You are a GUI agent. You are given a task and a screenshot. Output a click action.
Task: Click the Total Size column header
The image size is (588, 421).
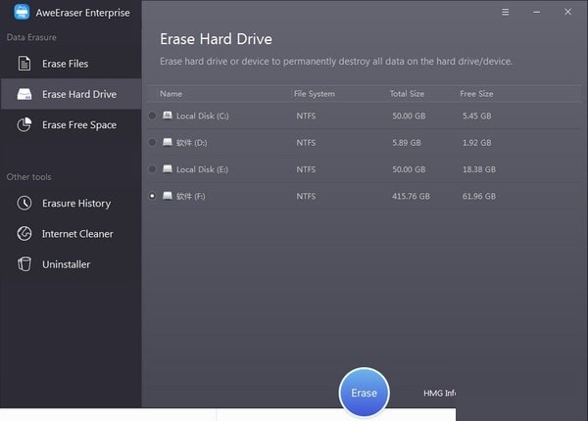tap(406, 94)
